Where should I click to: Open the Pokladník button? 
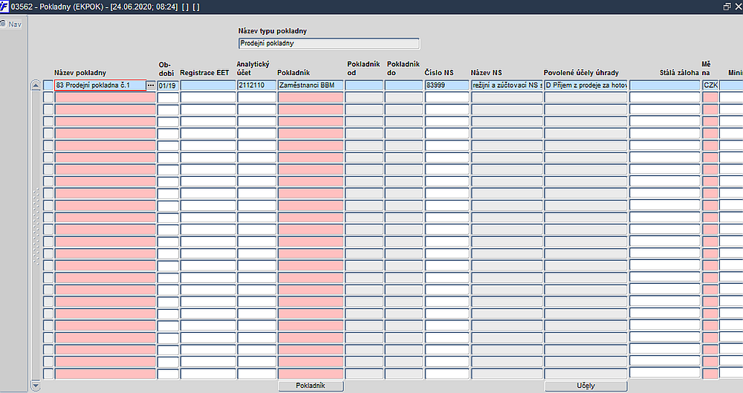click(311, 386)
